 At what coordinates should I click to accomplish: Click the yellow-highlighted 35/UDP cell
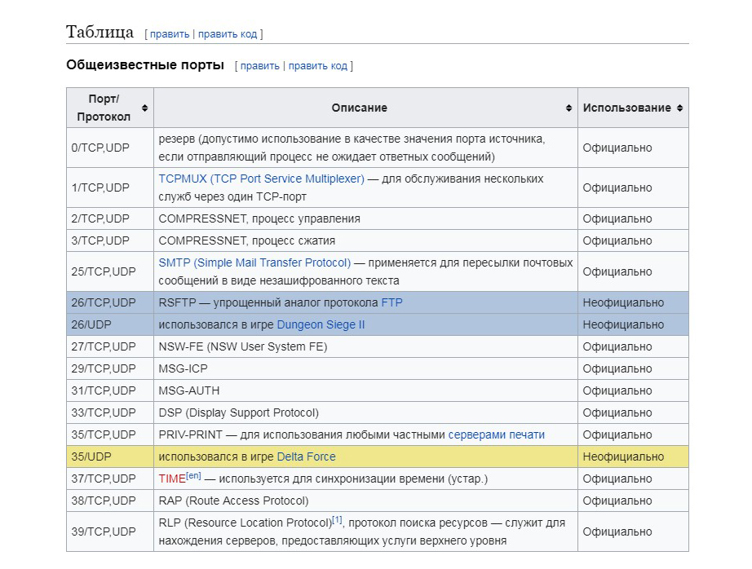92,457
